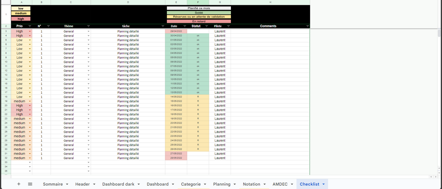This screenshot has height=189, width=442.
Task: Switch to the Planning sheet tab
Action: coord(221,184)
